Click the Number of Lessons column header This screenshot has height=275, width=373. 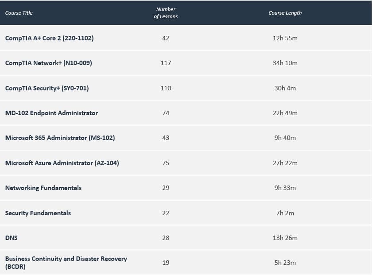166,13
